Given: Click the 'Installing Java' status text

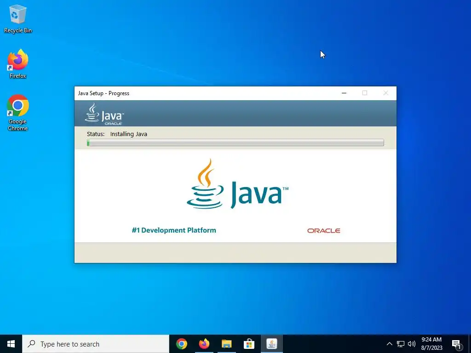Looking at the screenshot, I should (x=129, y=134).
